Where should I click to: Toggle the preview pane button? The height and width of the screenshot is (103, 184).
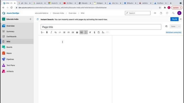81,32
